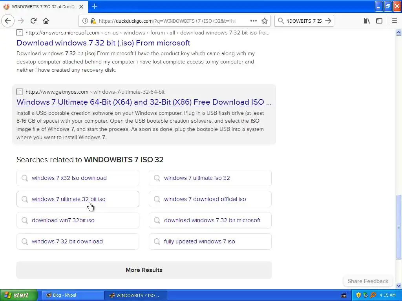
Task: Open the browser home page
Action: (46, 21)
